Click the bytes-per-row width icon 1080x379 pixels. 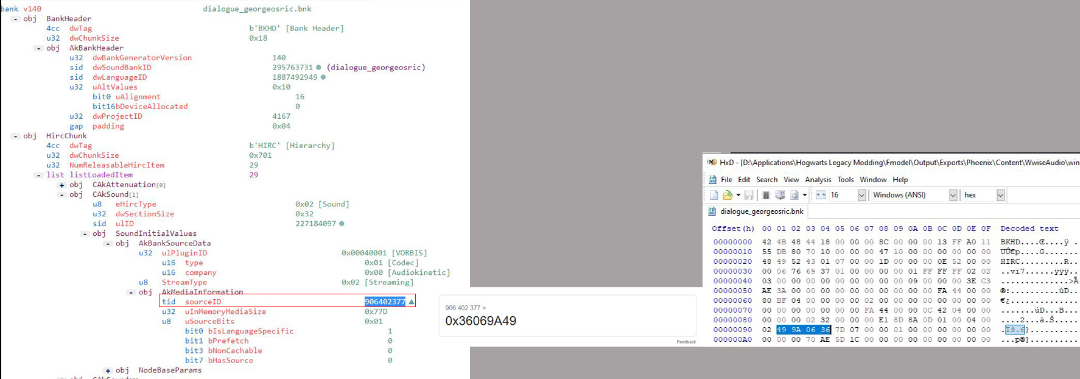point(821,195)
